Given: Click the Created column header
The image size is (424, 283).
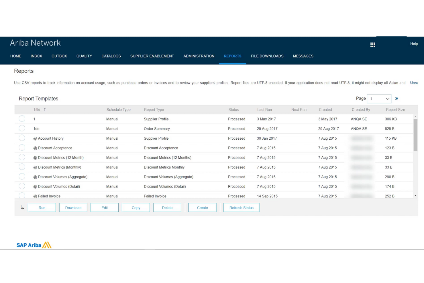Looking at the screenshot, I should click(325, 110).
